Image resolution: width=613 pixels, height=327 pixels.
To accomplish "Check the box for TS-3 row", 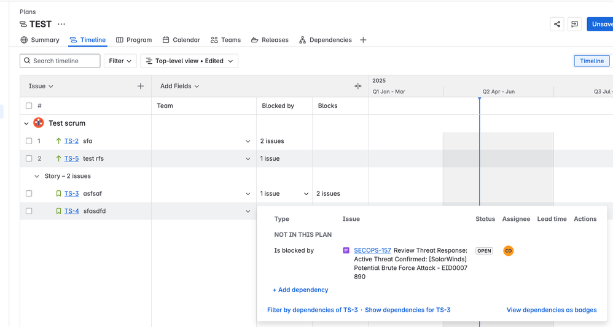I will pyautogui.click(x=29, y=193).
